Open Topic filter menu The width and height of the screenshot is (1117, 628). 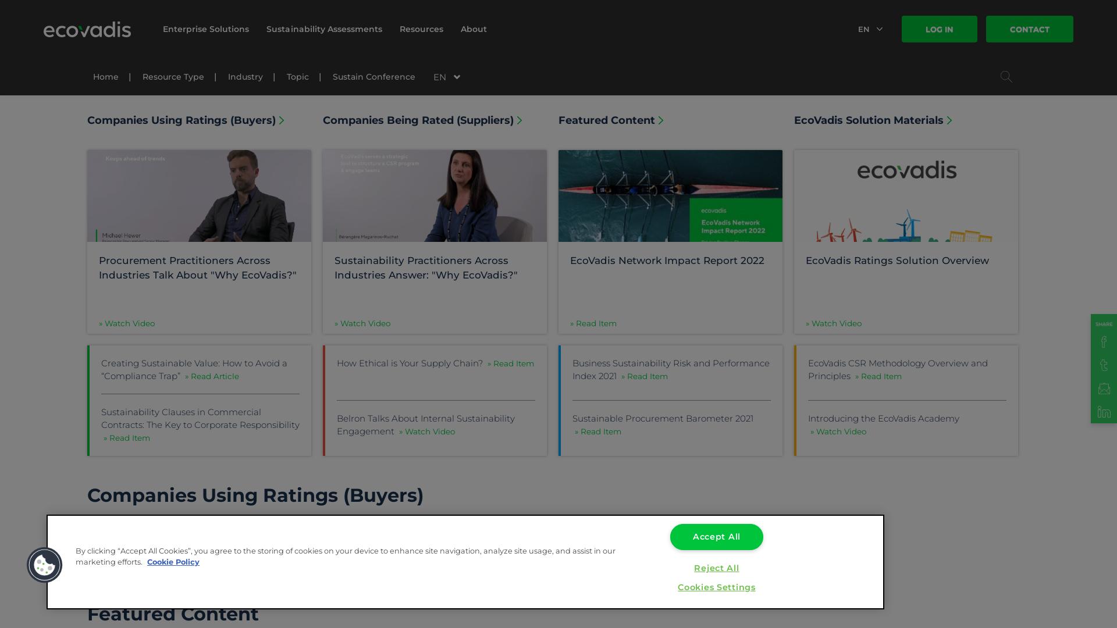coord(297,77)
